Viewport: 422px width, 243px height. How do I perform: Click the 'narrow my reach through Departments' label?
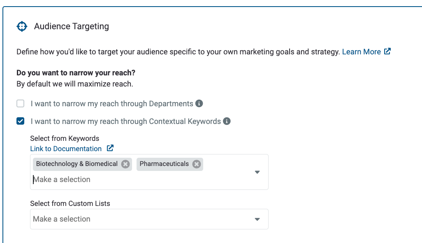(112, 104)
